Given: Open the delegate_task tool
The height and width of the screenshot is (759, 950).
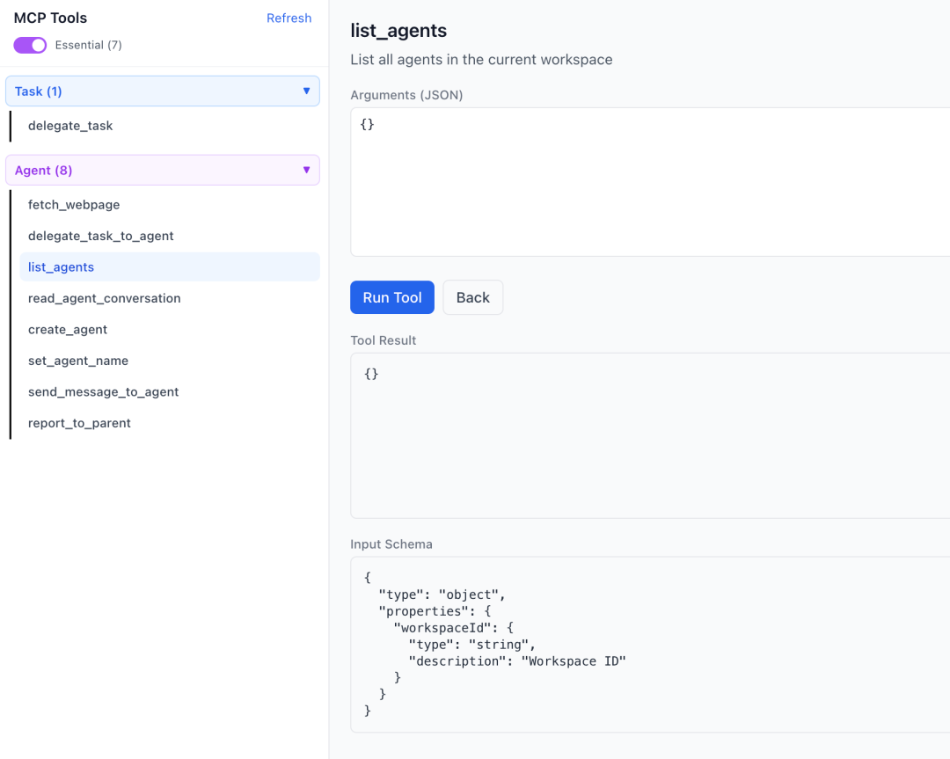Looking at the screenshot, I should click(x=70, y=126).
